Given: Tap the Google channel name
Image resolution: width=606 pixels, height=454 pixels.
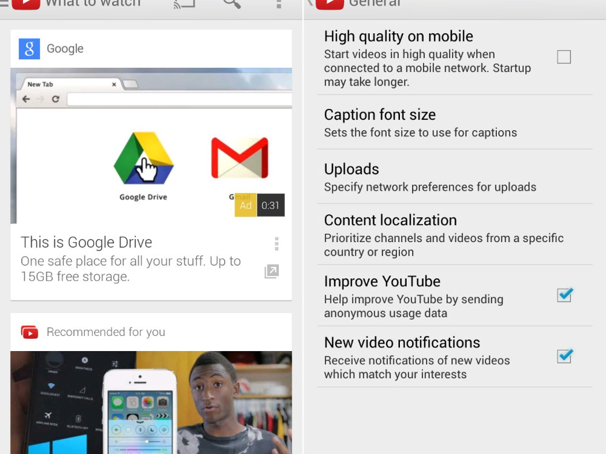Looking at the screenshot, I should click(65, 49).
